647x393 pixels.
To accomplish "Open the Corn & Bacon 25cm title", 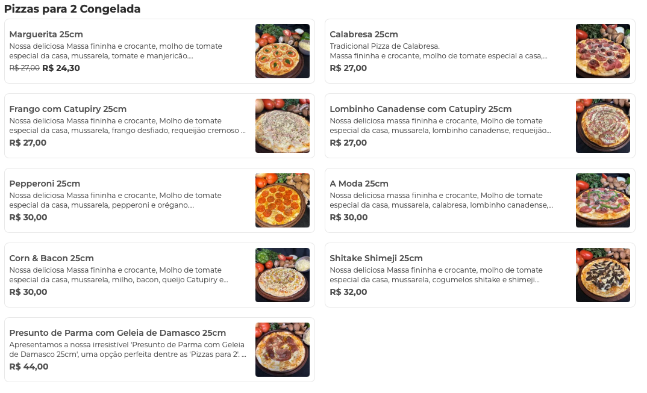I will (52, 258).
